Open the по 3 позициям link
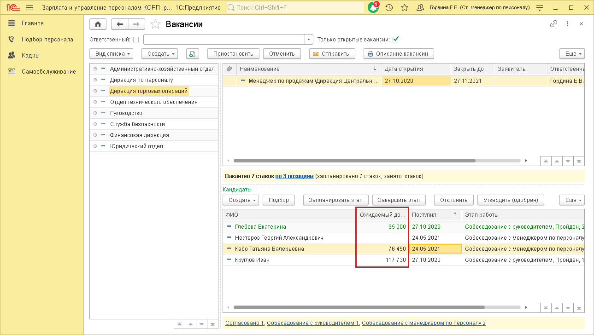594x335 pixels. tap(294, 176)
